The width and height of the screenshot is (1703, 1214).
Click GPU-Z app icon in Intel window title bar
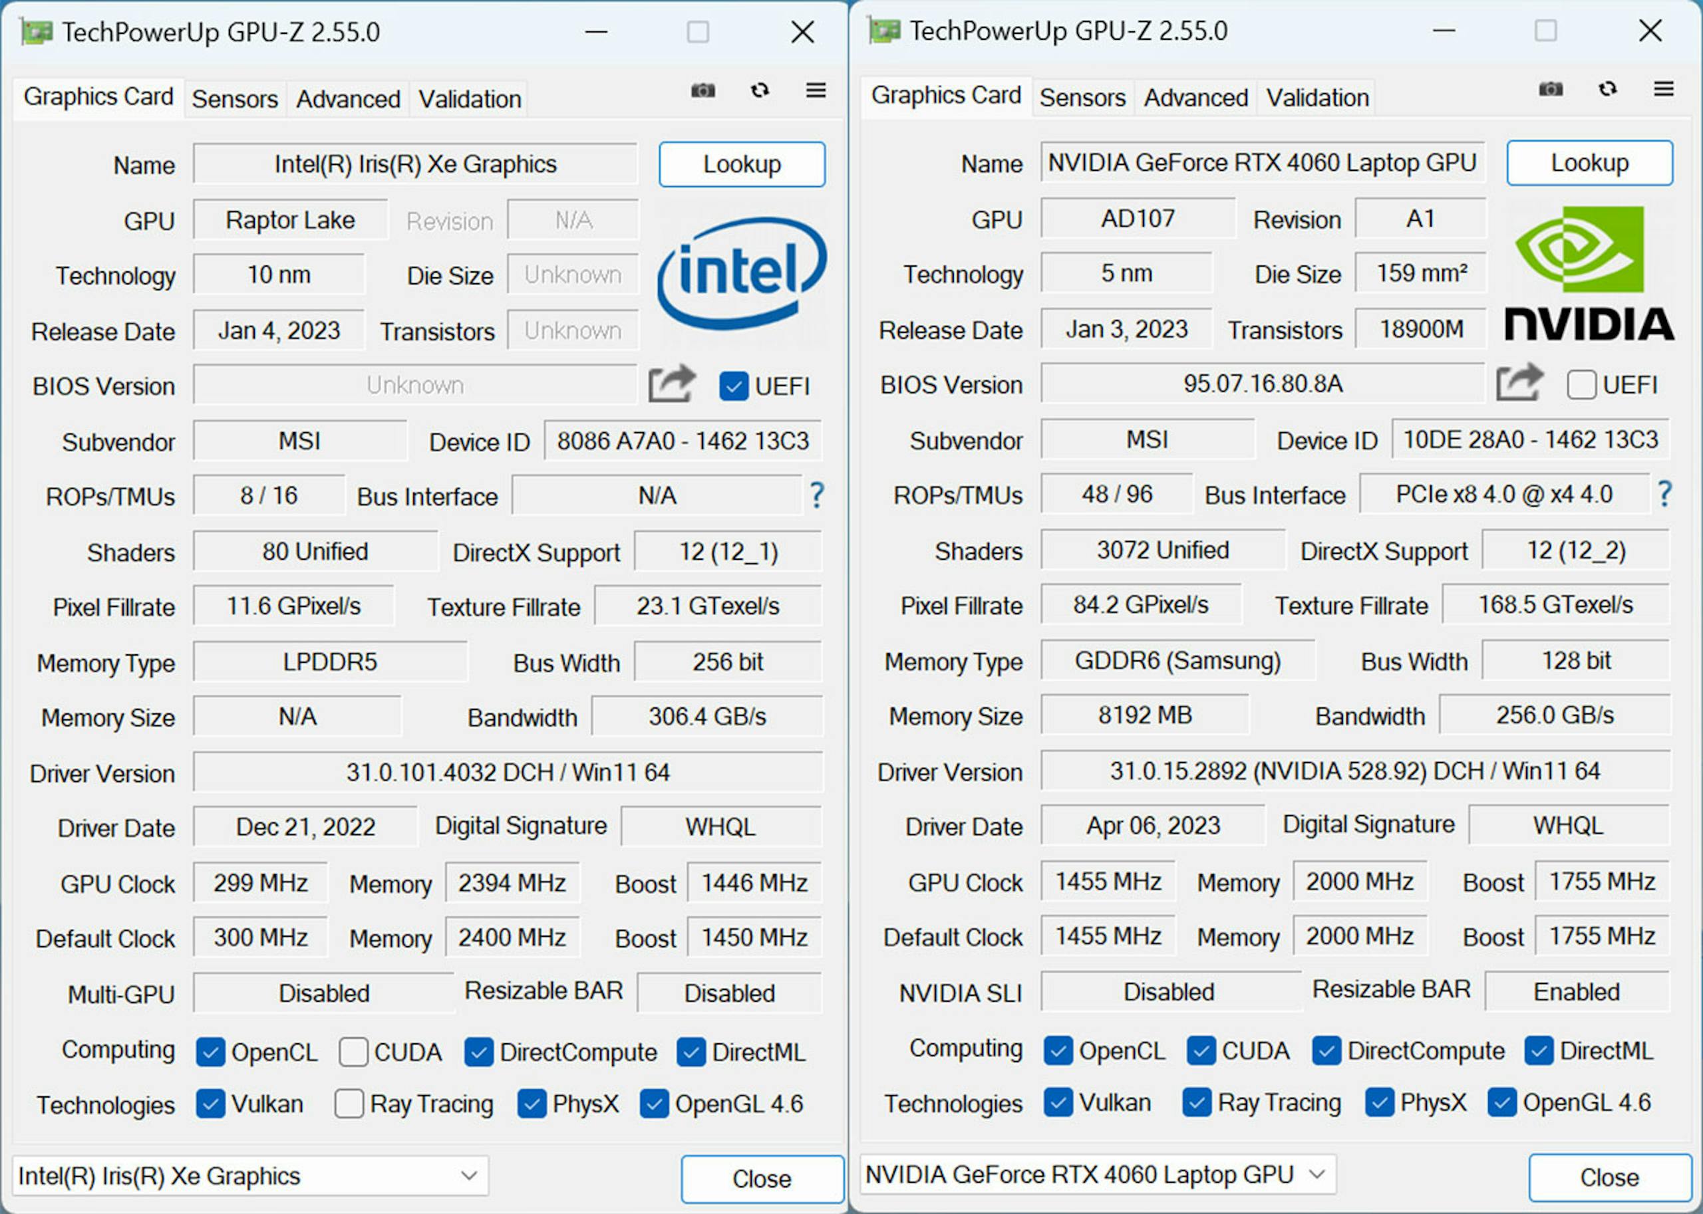pos(37,32)
